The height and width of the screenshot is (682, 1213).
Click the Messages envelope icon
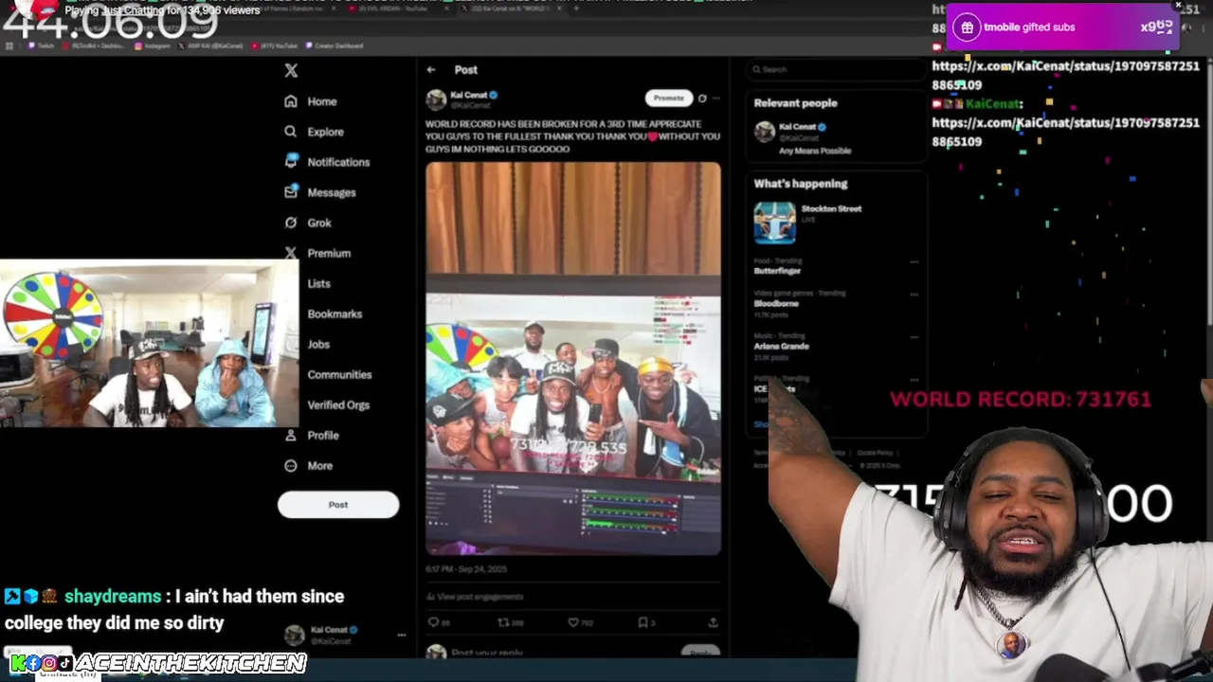tap(291, 192)
